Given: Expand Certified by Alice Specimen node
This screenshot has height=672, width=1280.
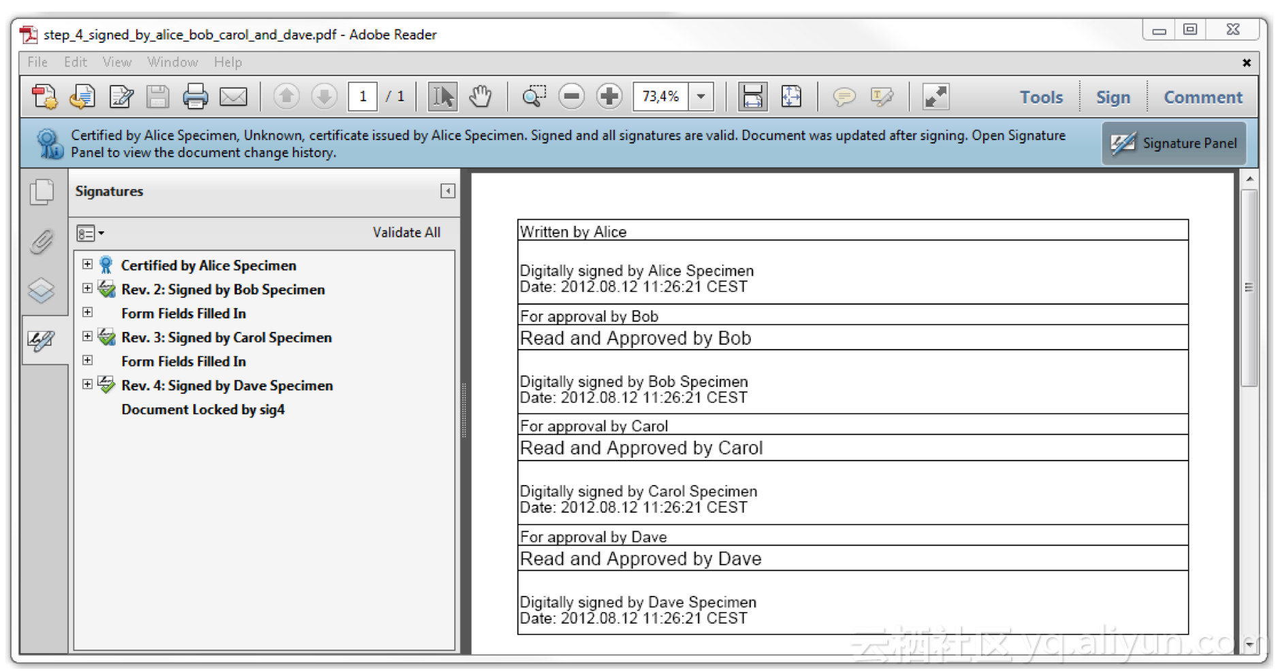Looking at the screenshot, I should click(x=87, y=265).
